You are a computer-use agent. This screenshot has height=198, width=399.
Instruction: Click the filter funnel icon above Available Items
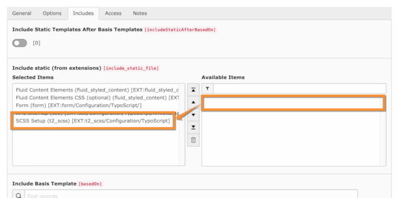click(208, 89)
